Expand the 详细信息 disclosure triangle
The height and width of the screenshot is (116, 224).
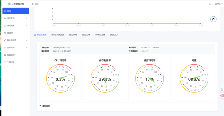[x=40, y=106]
